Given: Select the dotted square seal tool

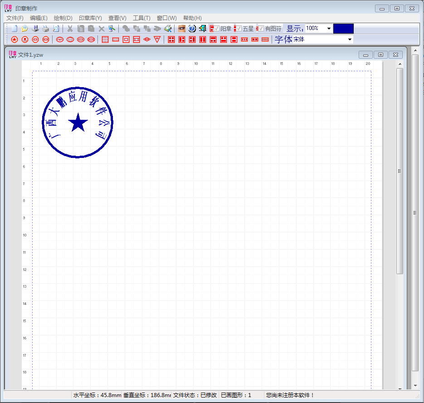Looking at the screenshot, I should pyautogui.click(x=105, y=39).
